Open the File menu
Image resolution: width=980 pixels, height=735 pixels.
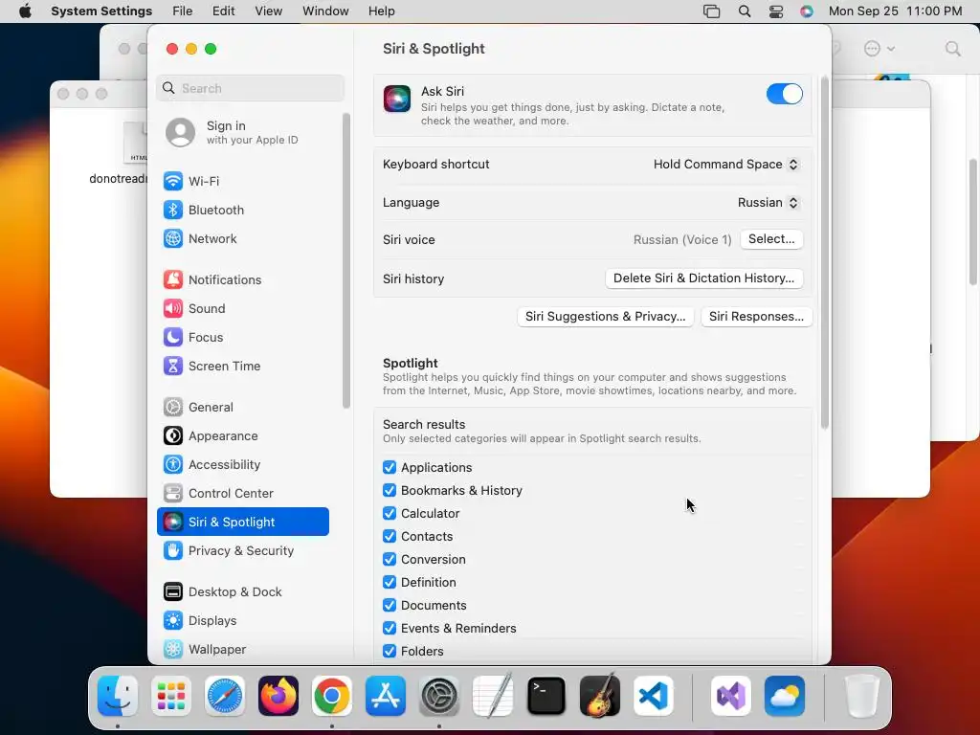pos(182,11)
